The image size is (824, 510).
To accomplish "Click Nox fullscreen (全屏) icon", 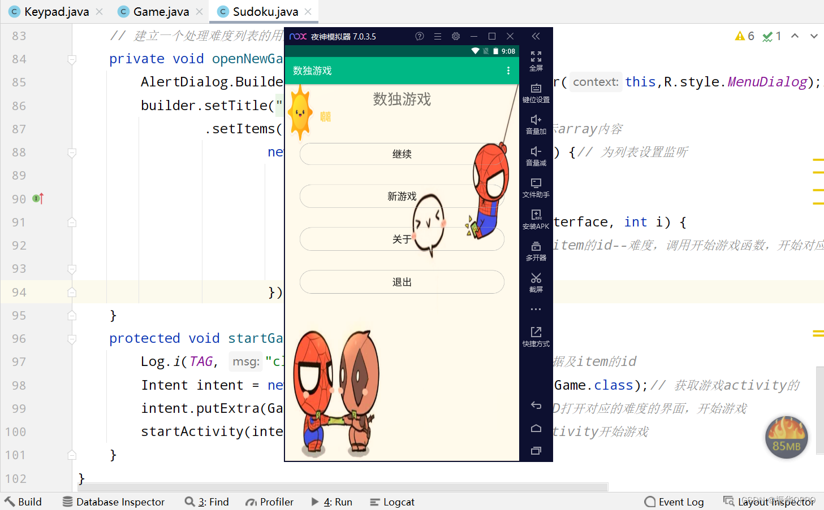I will point(536,60).
